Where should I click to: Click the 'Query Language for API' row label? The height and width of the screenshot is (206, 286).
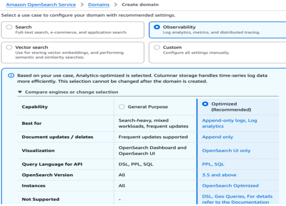tap(52, 164)
